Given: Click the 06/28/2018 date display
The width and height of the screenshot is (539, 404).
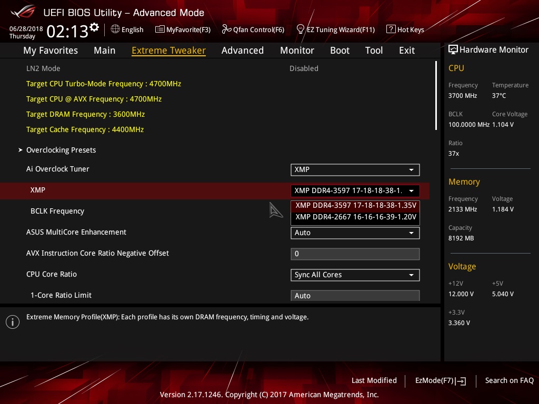Looking at the screenshot, I should [x=26, y=29].
